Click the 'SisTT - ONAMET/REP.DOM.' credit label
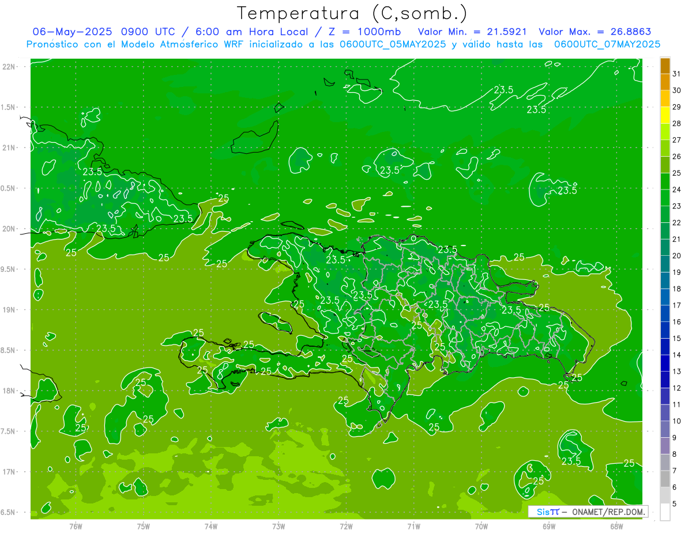The width and height of the screenshot is (692, 534). coord(588,512)
